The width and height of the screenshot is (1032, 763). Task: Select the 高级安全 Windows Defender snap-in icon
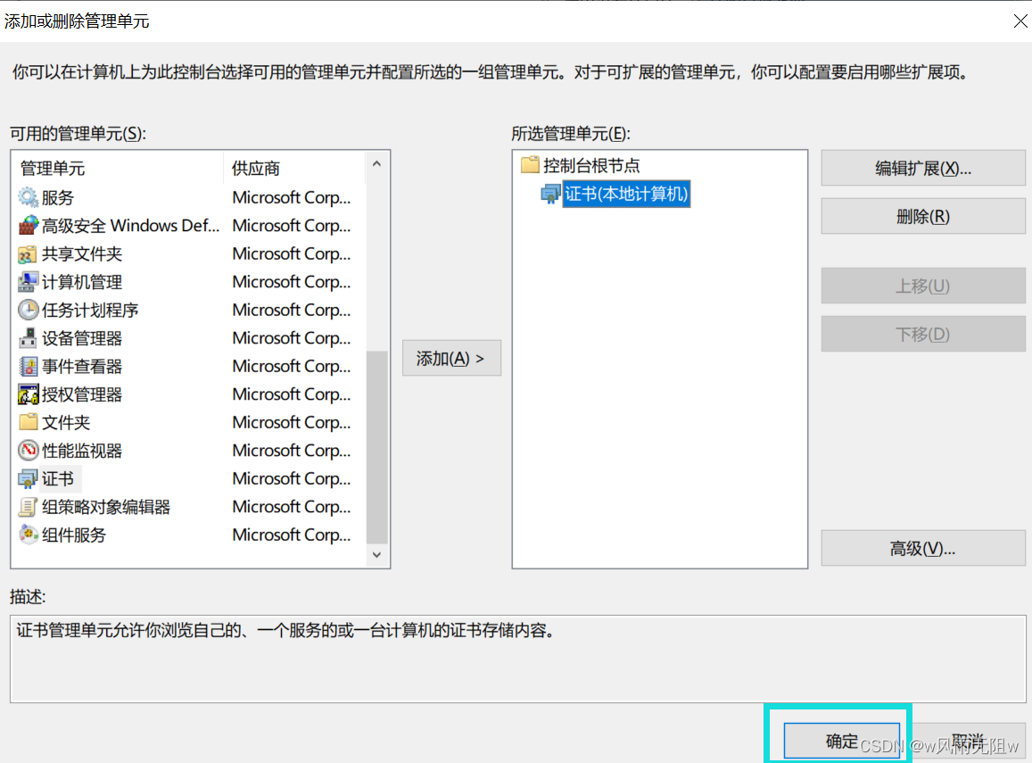(26, 225)
